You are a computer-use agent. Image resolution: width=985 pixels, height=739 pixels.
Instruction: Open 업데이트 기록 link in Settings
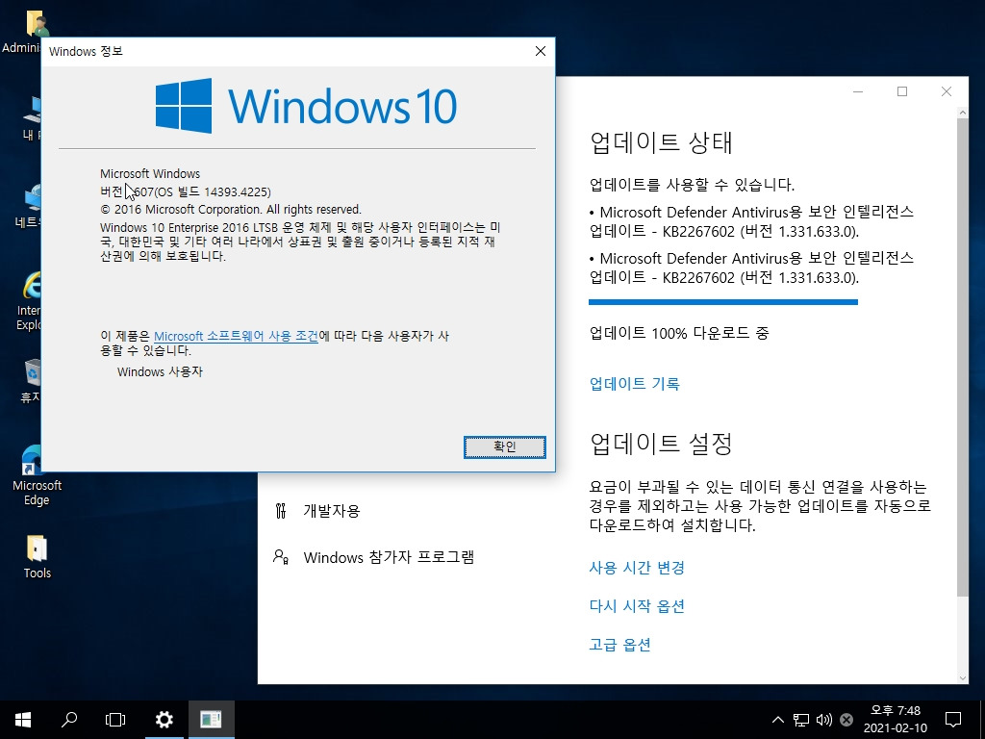(635, 383)
